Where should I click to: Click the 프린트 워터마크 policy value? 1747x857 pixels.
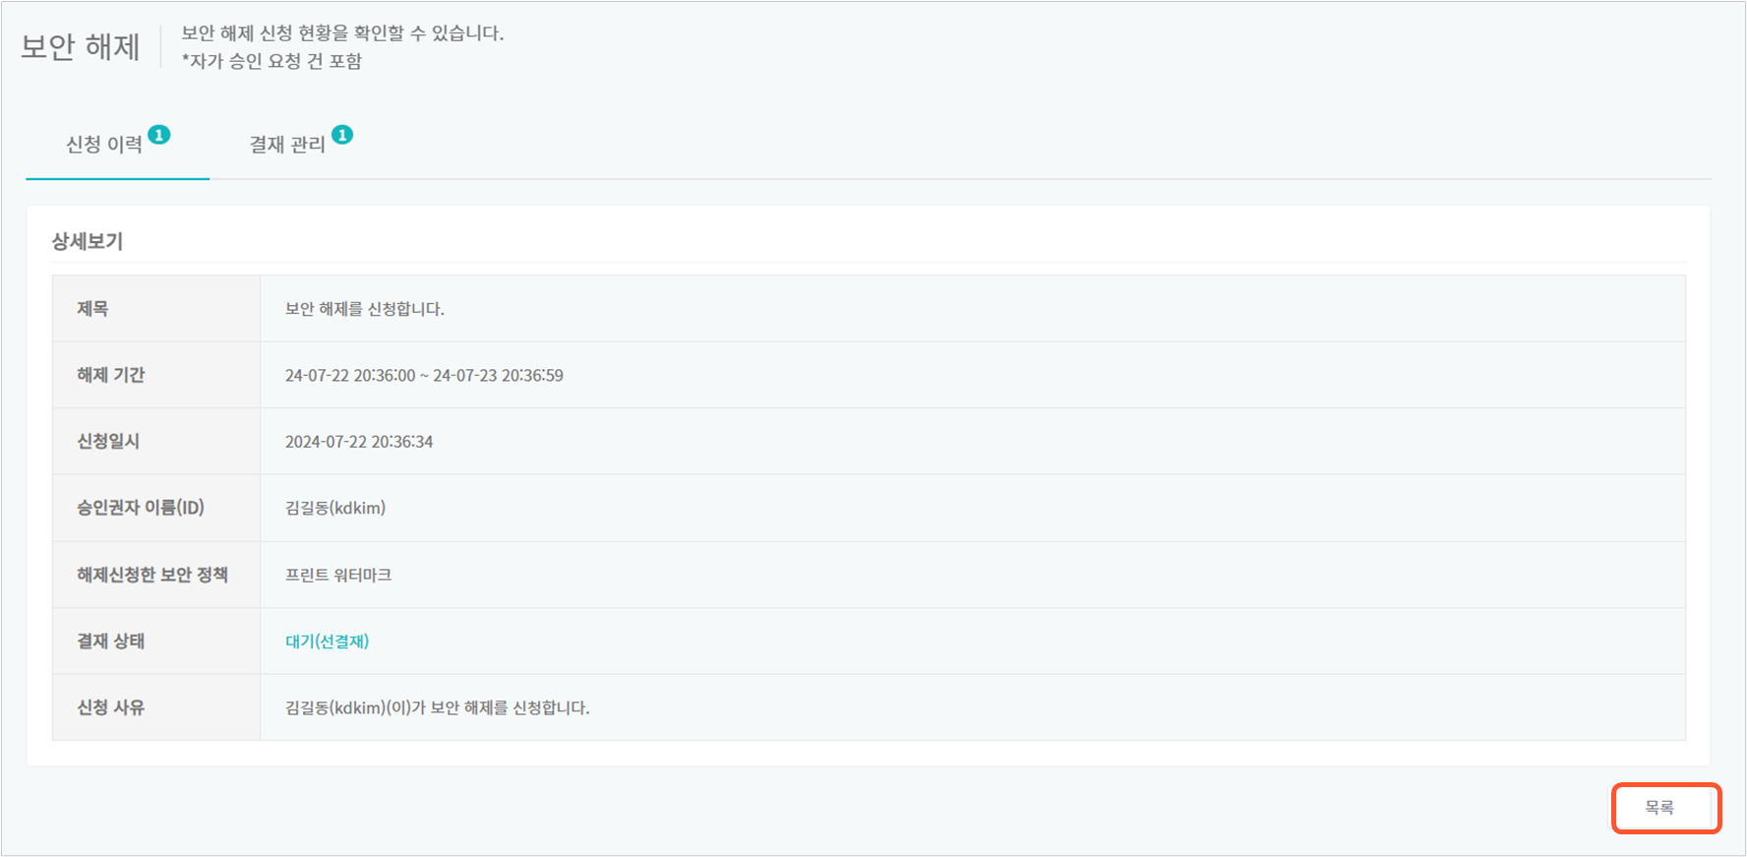[338, 575]
